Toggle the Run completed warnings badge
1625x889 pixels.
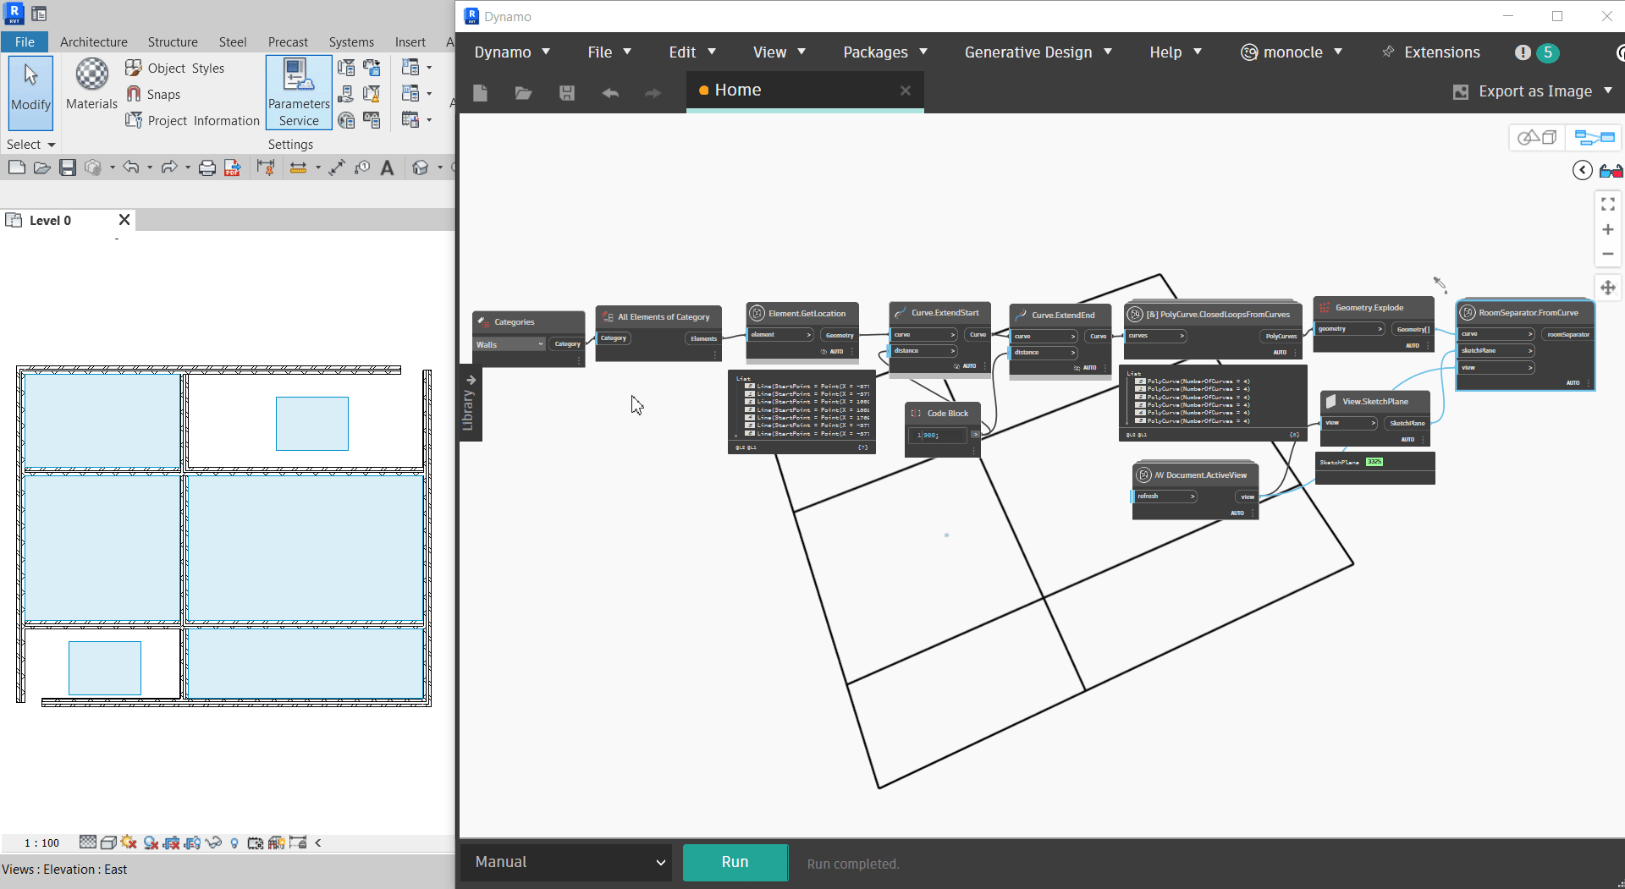click(x=1548, y=52)
